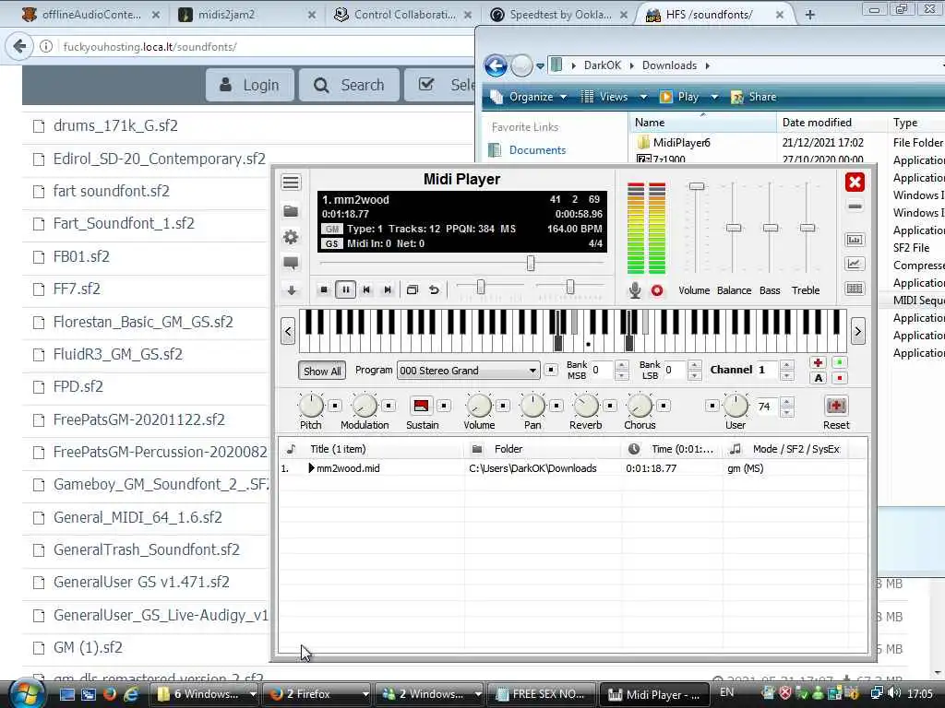
Task: Open the line graph view icon
Action: [x=854, y=264]
